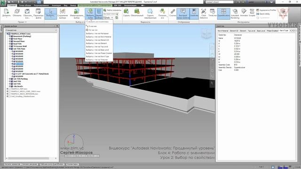Collapse the 1st-TOS Main node

coord(10,49)
